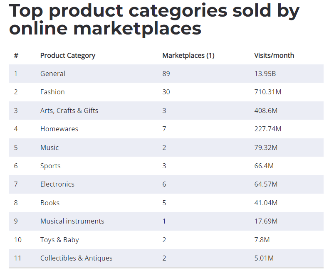Screen dimensions: 329x273
Task: Click the Arts, Crafts & Gifts entry
Action: point(69,111)
